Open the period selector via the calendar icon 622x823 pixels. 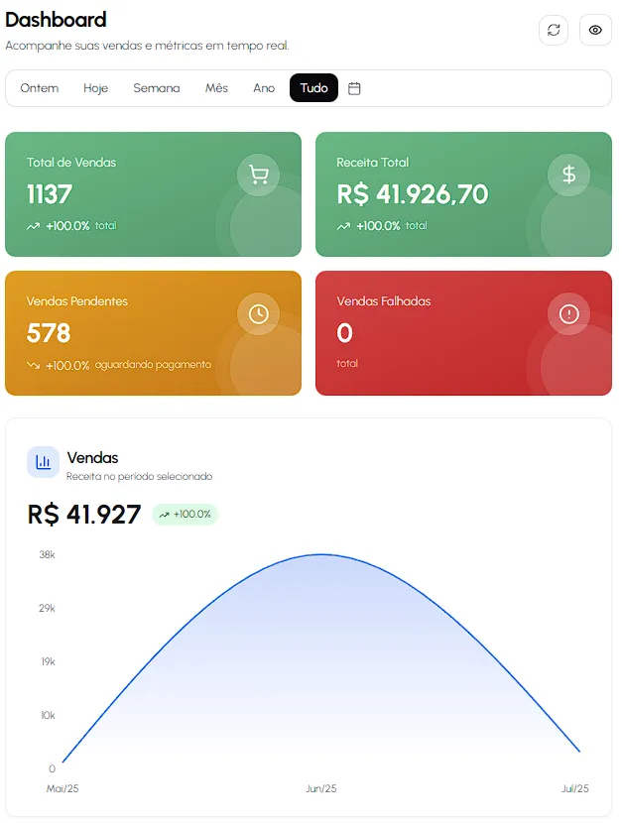[354, 88]
